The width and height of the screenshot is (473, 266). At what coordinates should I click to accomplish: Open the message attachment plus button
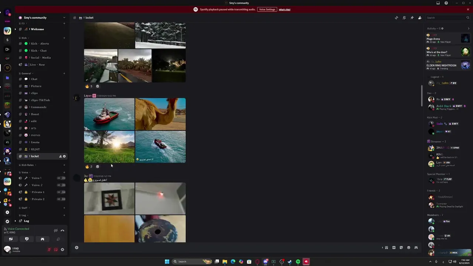pyautogui.click(x=76, y=248)
